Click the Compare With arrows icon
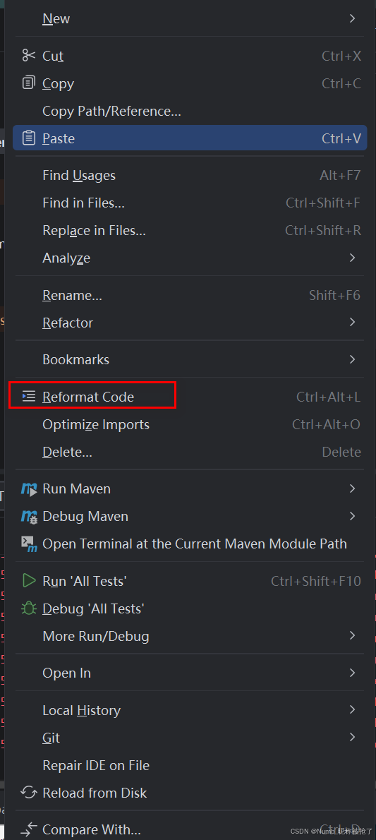 point(28,830)
